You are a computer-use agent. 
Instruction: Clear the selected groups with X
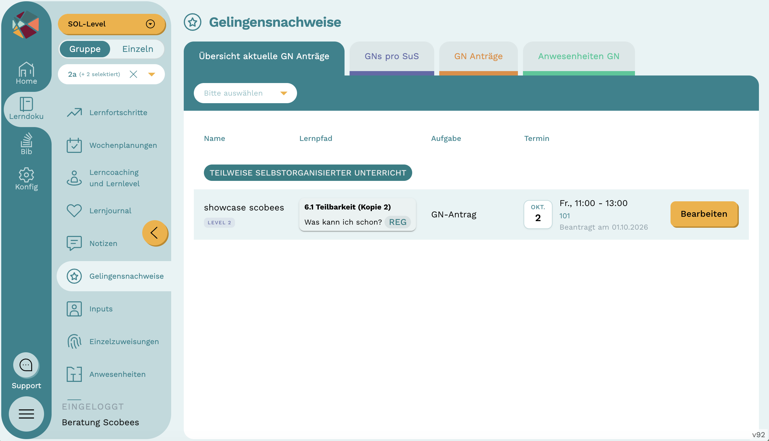point(133,74)
